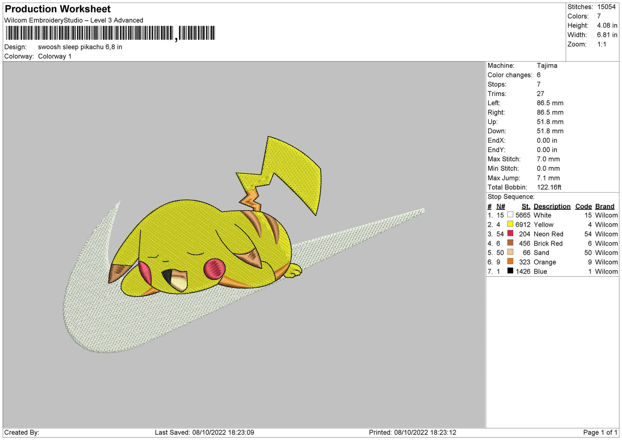Click stitch count '1426' in Blue row

coord(523,271)
